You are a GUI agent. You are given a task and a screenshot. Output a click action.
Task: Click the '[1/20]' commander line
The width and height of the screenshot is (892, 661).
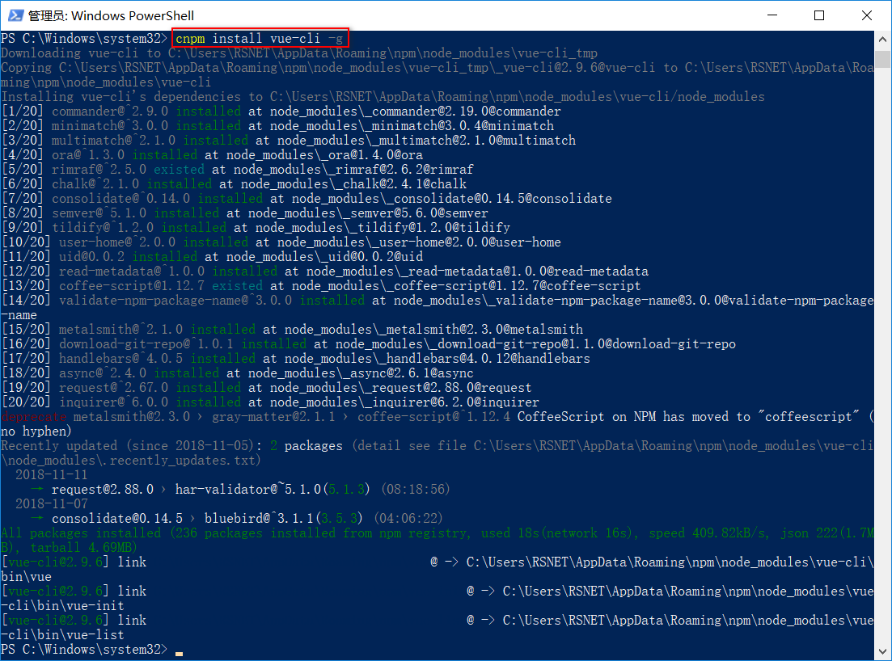click(281, 111)
